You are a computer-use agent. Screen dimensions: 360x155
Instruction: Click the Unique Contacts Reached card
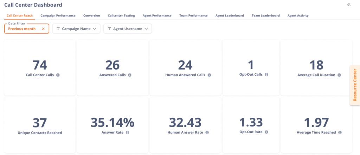click(x=40, y=125)
